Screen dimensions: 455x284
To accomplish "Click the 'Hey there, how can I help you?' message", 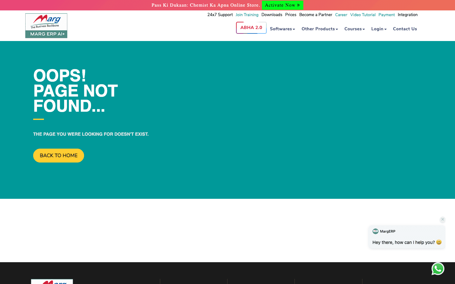I will pos(407,242).
